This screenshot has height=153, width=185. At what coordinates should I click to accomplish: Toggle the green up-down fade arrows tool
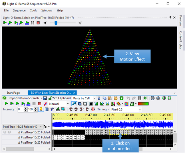pos(107,104)
